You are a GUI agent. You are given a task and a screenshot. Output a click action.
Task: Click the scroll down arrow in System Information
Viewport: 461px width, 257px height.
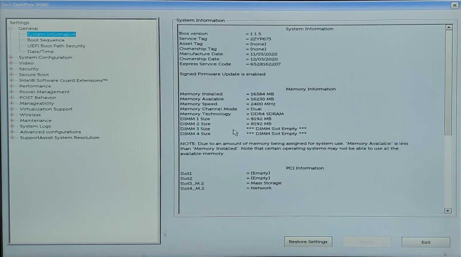[448, 210]
